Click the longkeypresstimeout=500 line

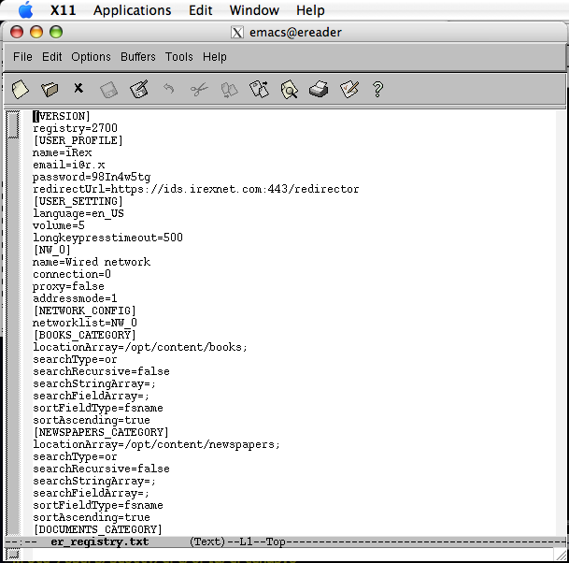[107, 238]
